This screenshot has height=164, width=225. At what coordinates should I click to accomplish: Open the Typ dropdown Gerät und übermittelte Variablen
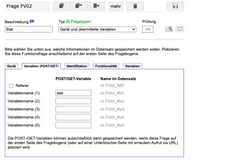click(x=97, y=29)
